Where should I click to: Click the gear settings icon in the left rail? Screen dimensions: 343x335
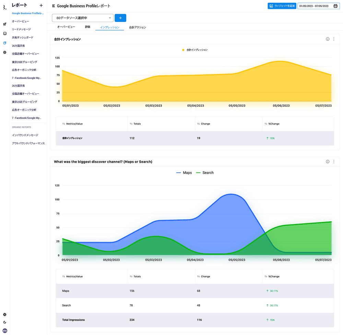(x=5, y=52)
